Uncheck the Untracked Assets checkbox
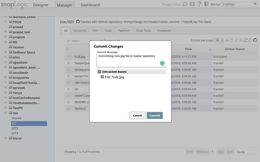The width and height of the screenshot is (260, 162). click(x=99, y=72)
